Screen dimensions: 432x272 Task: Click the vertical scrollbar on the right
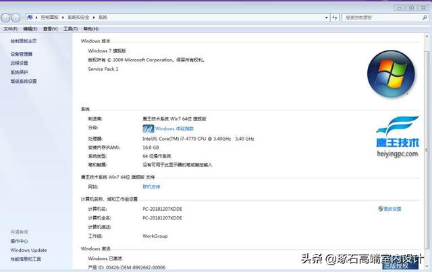tap(428, 148)
